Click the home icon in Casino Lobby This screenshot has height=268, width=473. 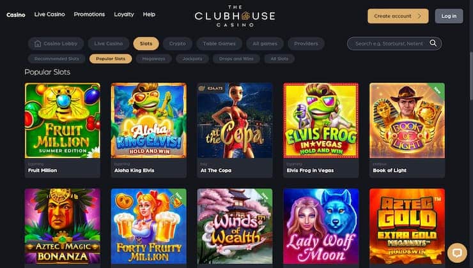(x=38, y=43)
